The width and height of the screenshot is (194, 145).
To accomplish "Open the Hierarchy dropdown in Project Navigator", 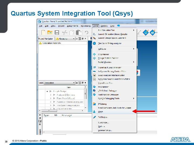I will tap(65, 39).
